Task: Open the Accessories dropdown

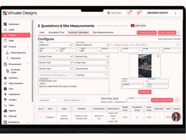Action: pyautogui.click(x=92, y=69)
